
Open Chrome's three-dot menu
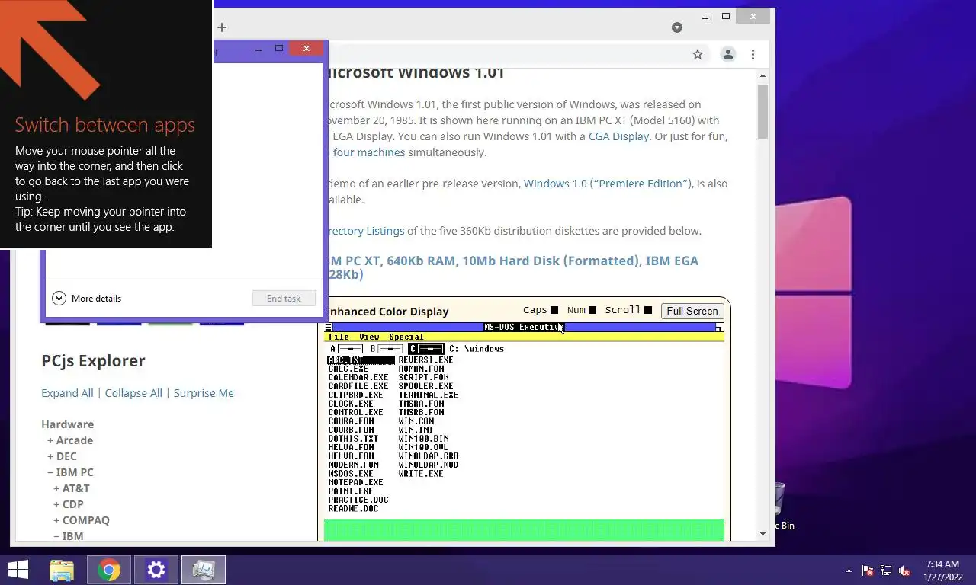pyautogui.click(x=753, y=54)
